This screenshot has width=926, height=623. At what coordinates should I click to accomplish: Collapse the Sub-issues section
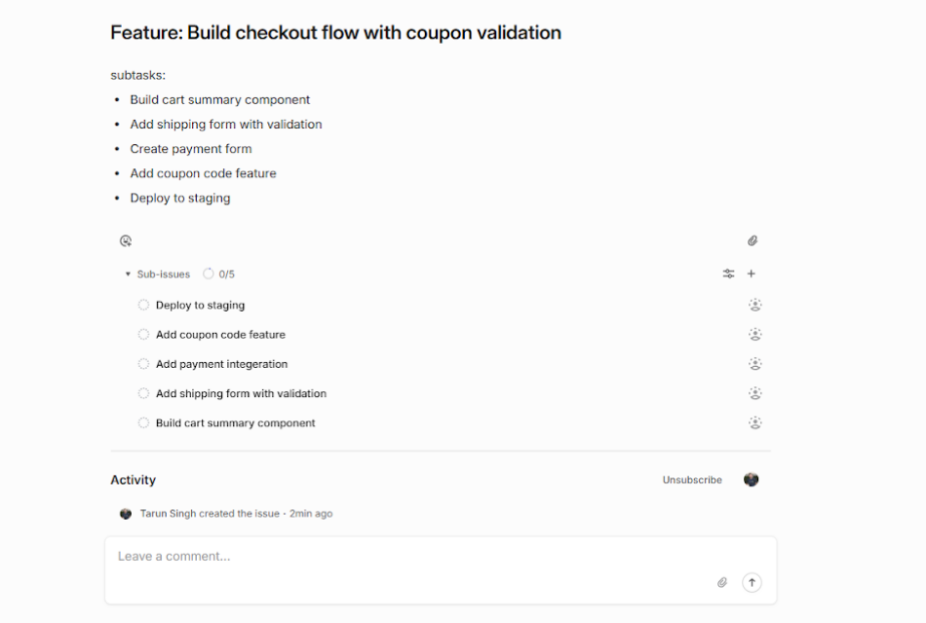[x=128, y=275]
